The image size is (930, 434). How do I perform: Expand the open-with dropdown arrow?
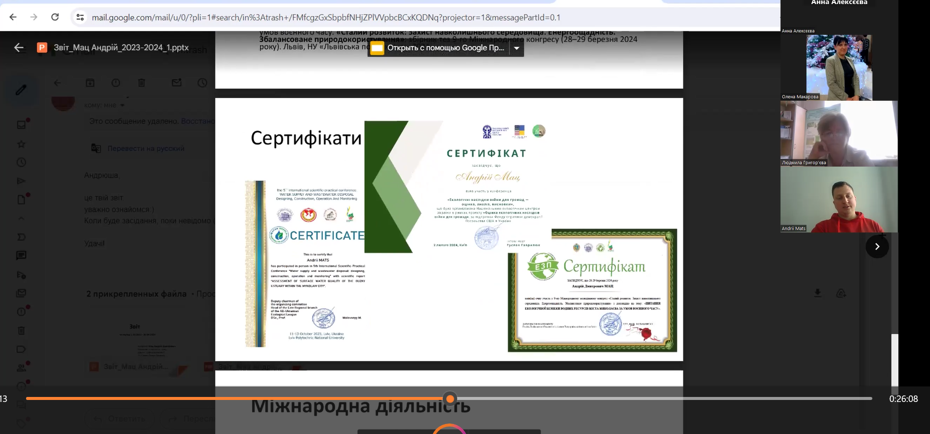(x=516, y=48)
